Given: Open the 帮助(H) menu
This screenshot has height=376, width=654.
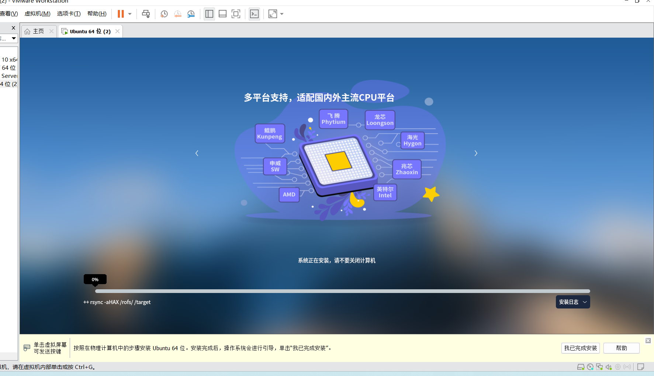Looking at the screenshot, I should pyautogui.click(x=97, y=14).
